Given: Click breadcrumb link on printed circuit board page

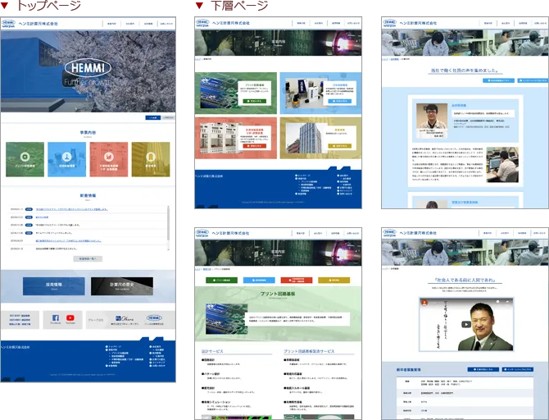Looking at the screenshot, I should click(x=207, y=269).
